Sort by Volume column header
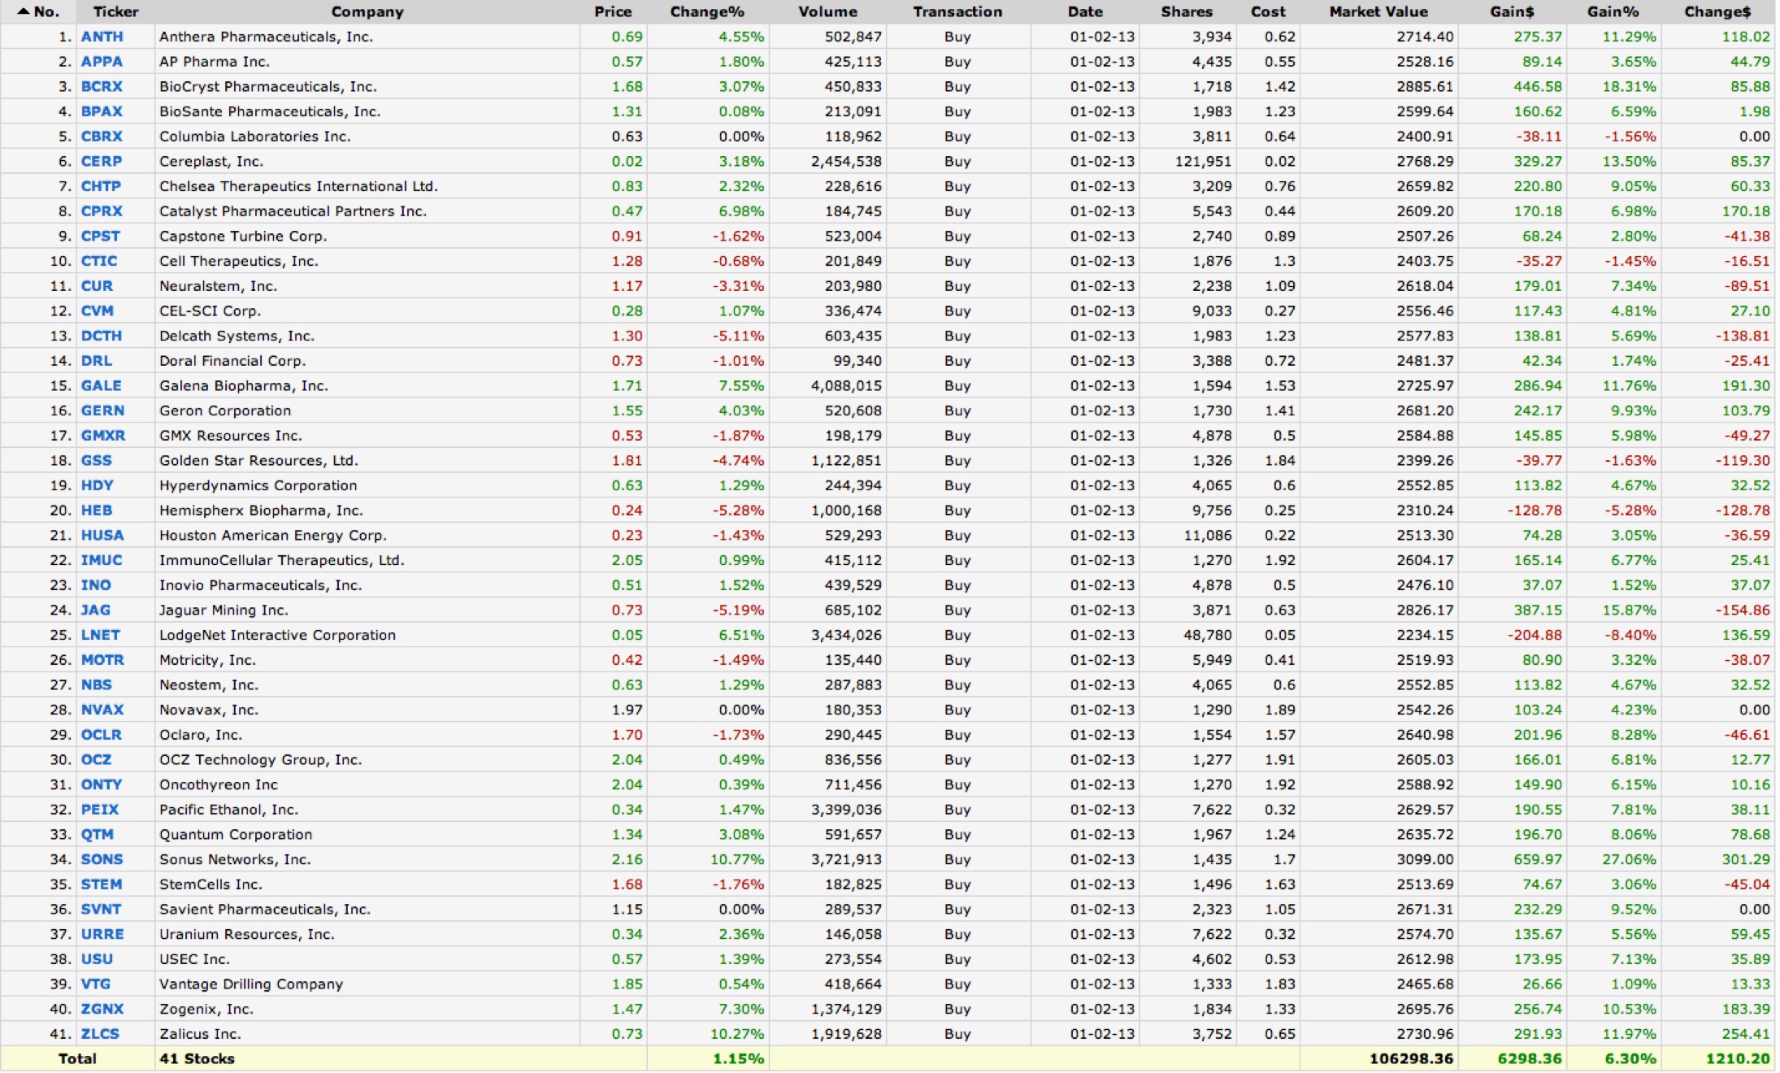Screen dimensions: 1780x1073 [x=827, y=11]
